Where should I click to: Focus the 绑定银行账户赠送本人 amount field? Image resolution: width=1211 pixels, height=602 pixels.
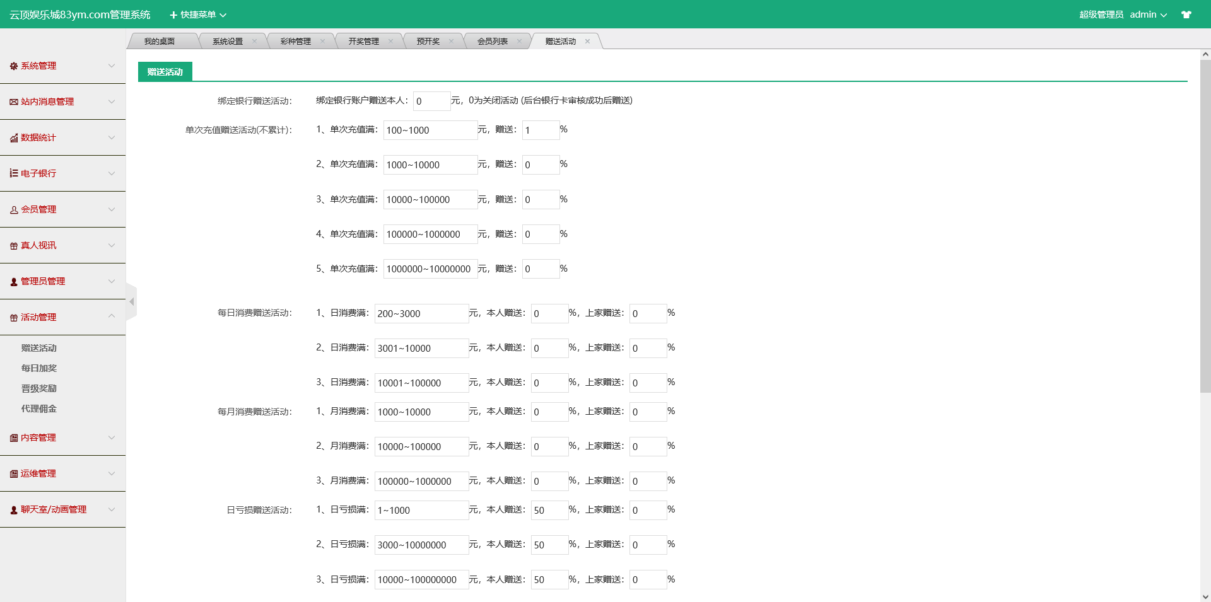[431, 101]
